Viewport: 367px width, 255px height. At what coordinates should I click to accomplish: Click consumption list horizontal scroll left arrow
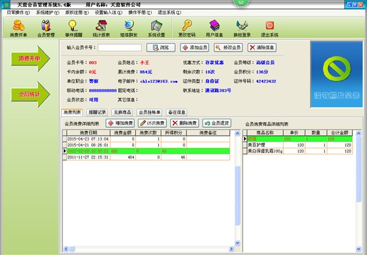pyautogui.click(x=66, y=249)
